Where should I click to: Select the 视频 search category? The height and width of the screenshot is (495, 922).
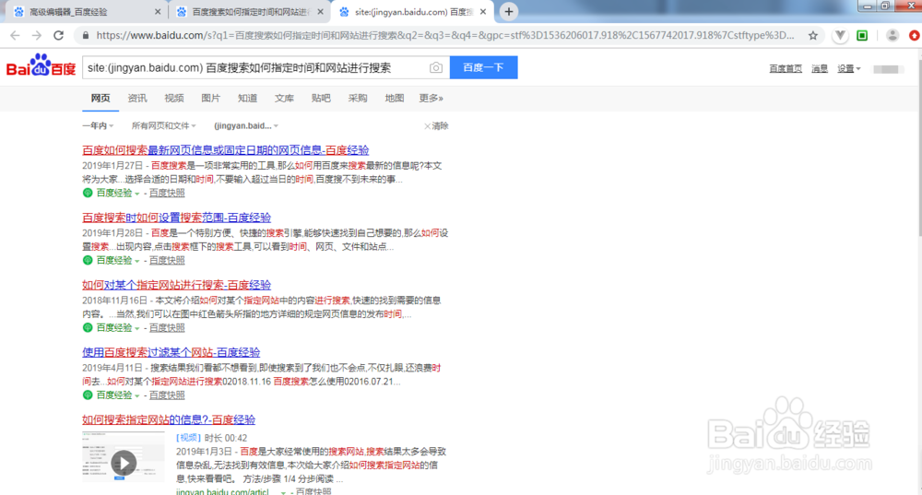click(x=174, y=99)
